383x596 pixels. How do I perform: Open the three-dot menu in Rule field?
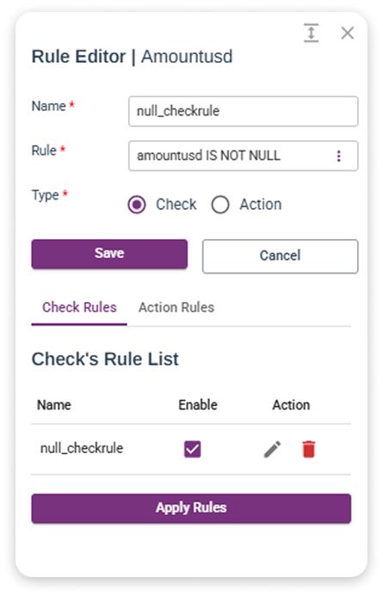338,156
